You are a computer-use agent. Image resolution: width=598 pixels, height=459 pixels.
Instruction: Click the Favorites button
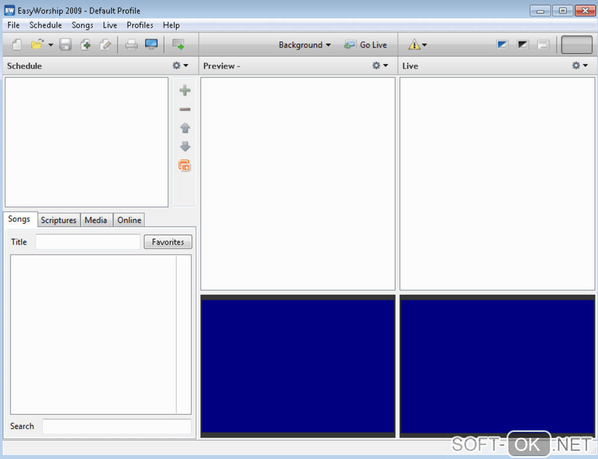168,242
